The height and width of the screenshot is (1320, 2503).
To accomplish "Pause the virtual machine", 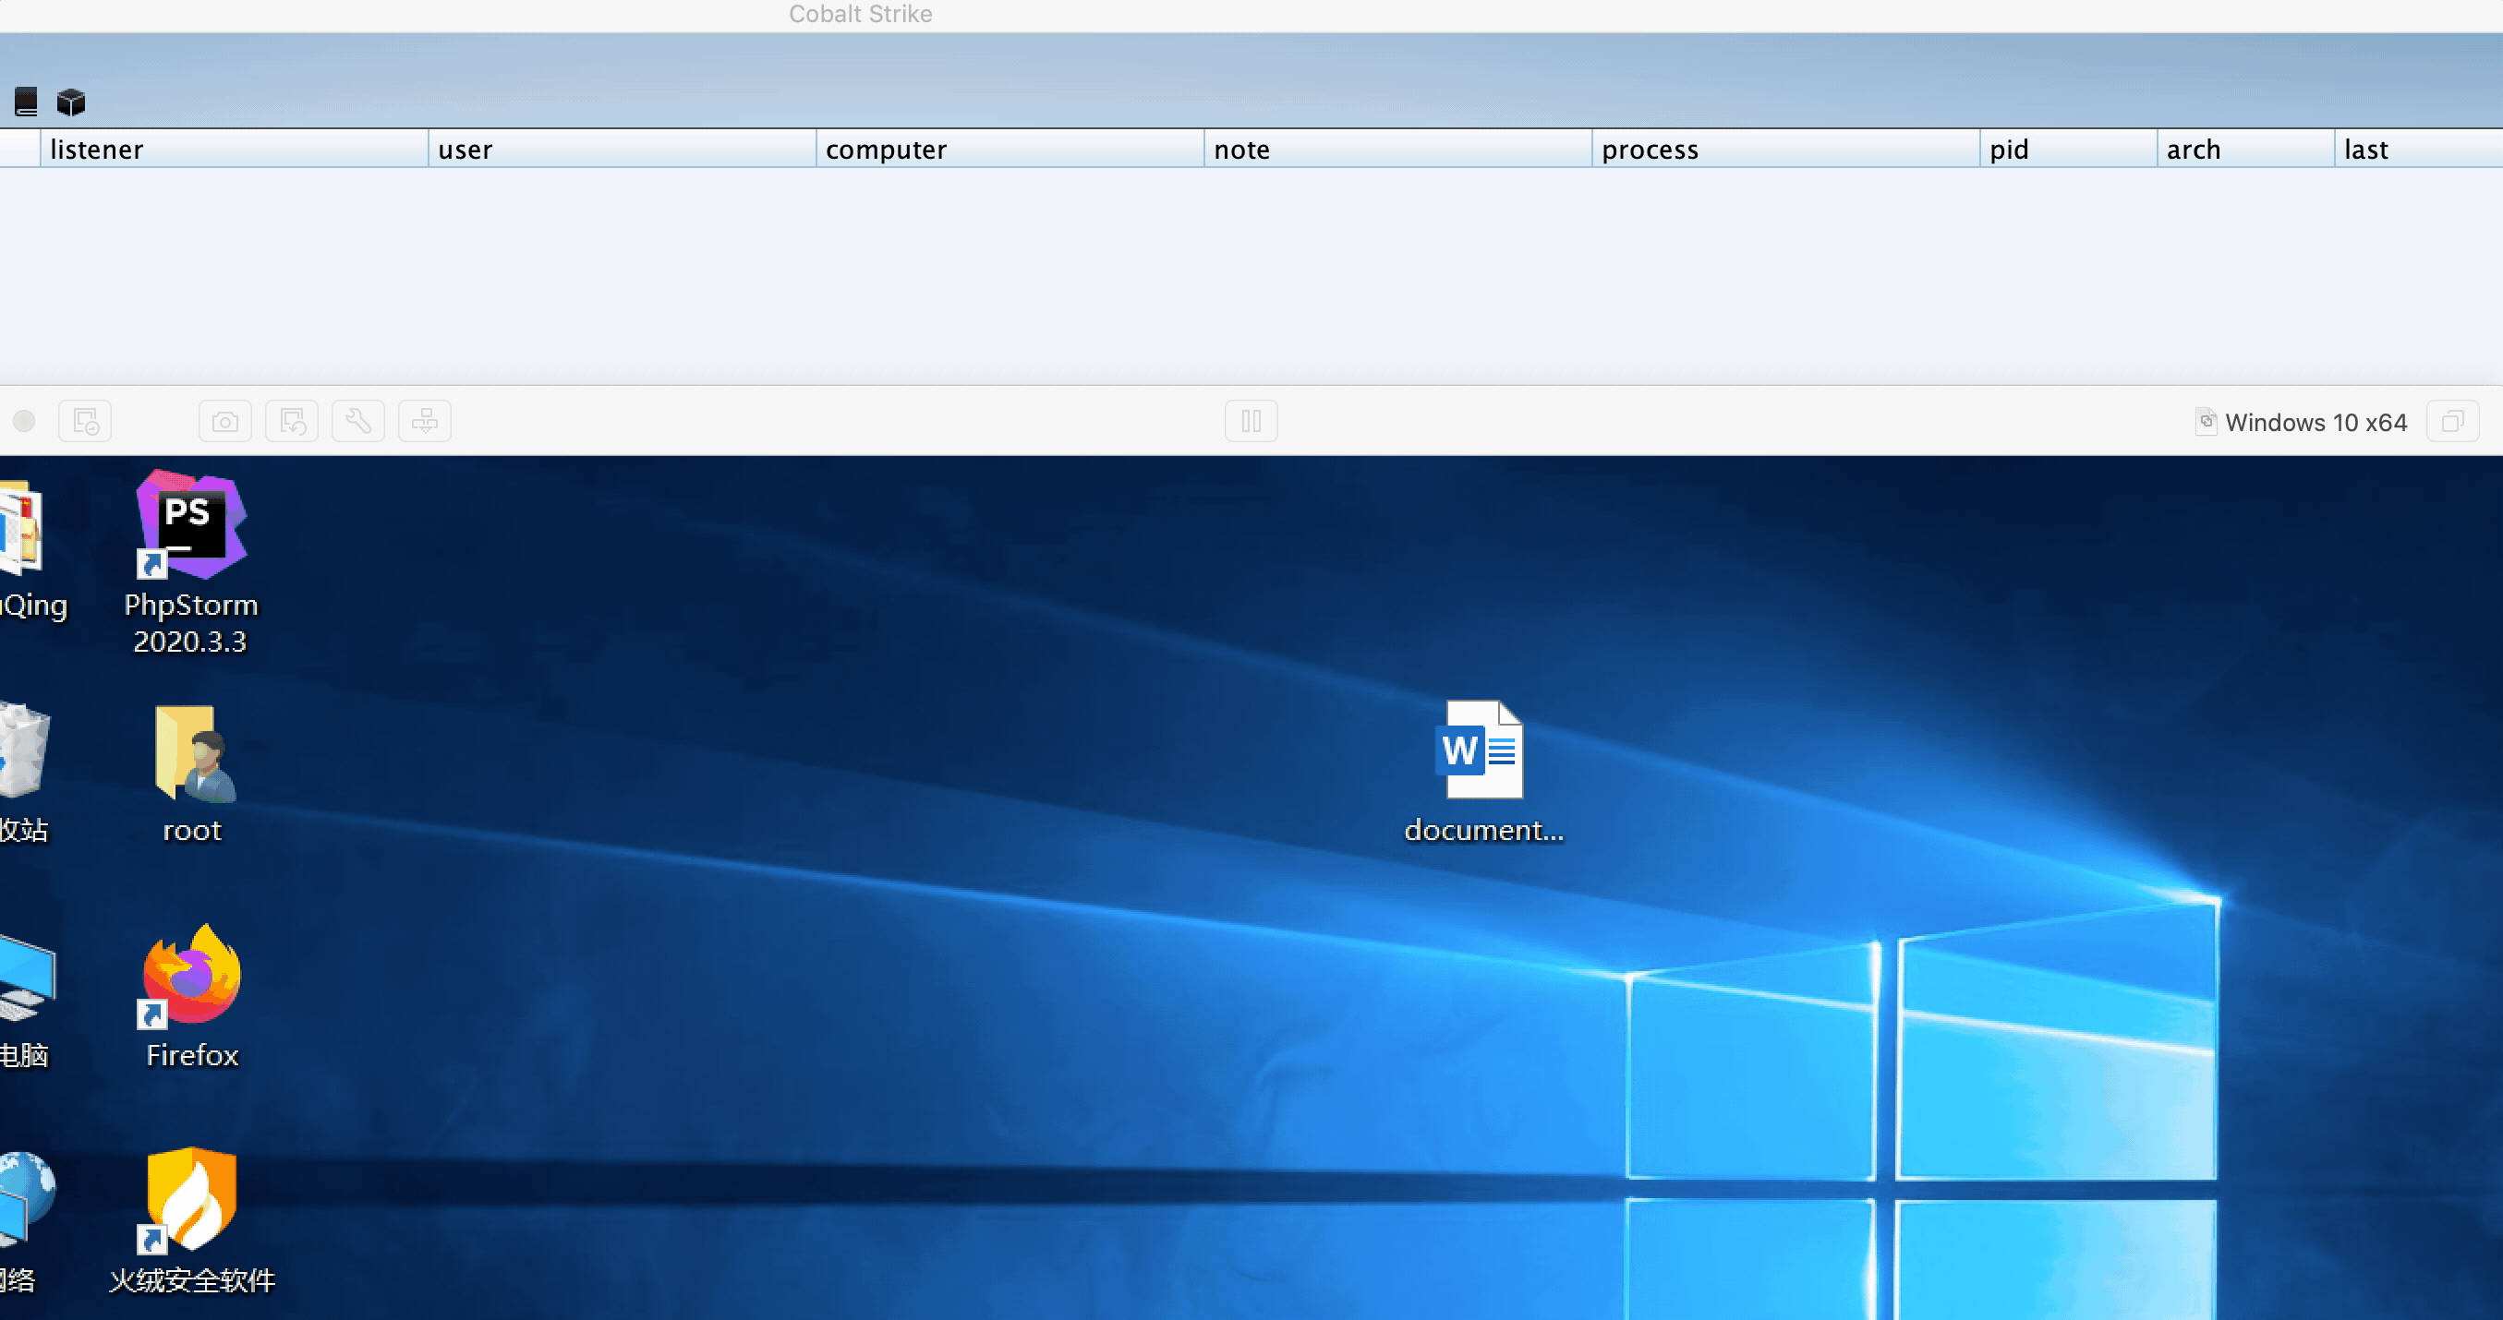I will [x=1251, y=422].
